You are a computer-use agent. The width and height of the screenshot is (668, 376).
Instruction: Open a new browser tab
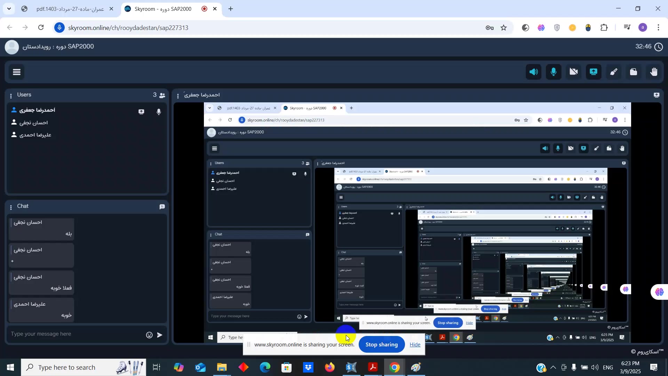[x=231, y=9]
